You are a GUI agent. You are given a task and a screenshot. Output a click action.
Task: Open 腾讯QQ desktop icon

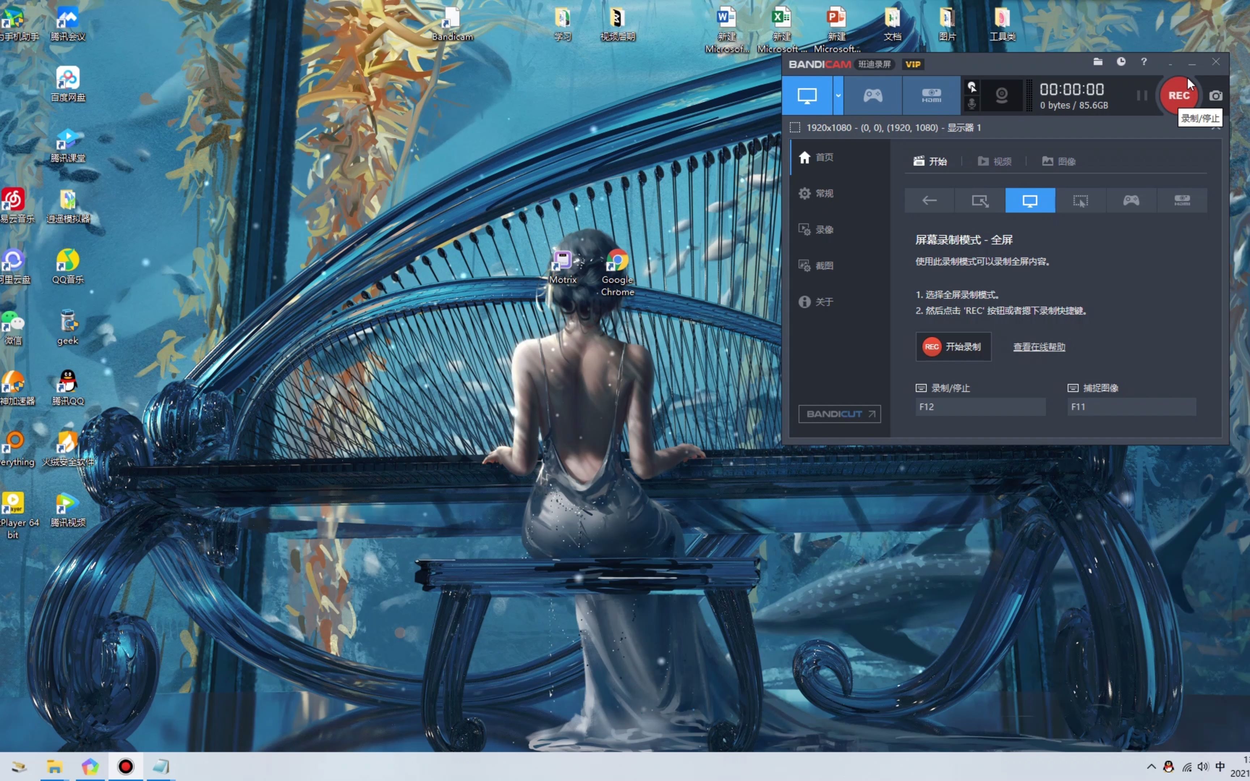[68, 388]
